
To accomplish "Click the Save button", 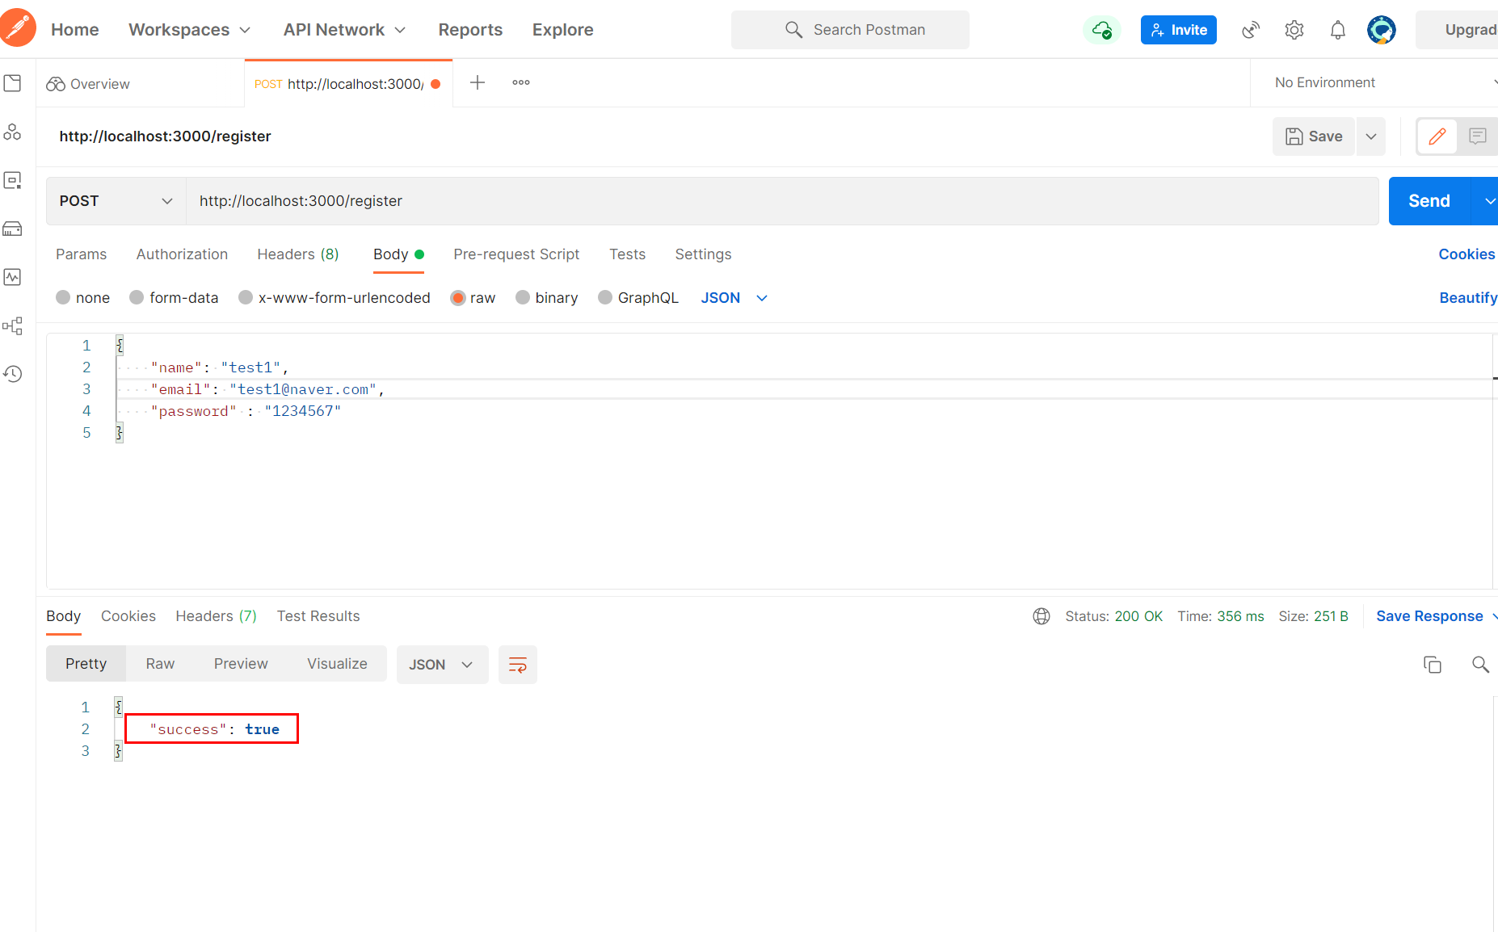I will click(x=1314, y=136).
